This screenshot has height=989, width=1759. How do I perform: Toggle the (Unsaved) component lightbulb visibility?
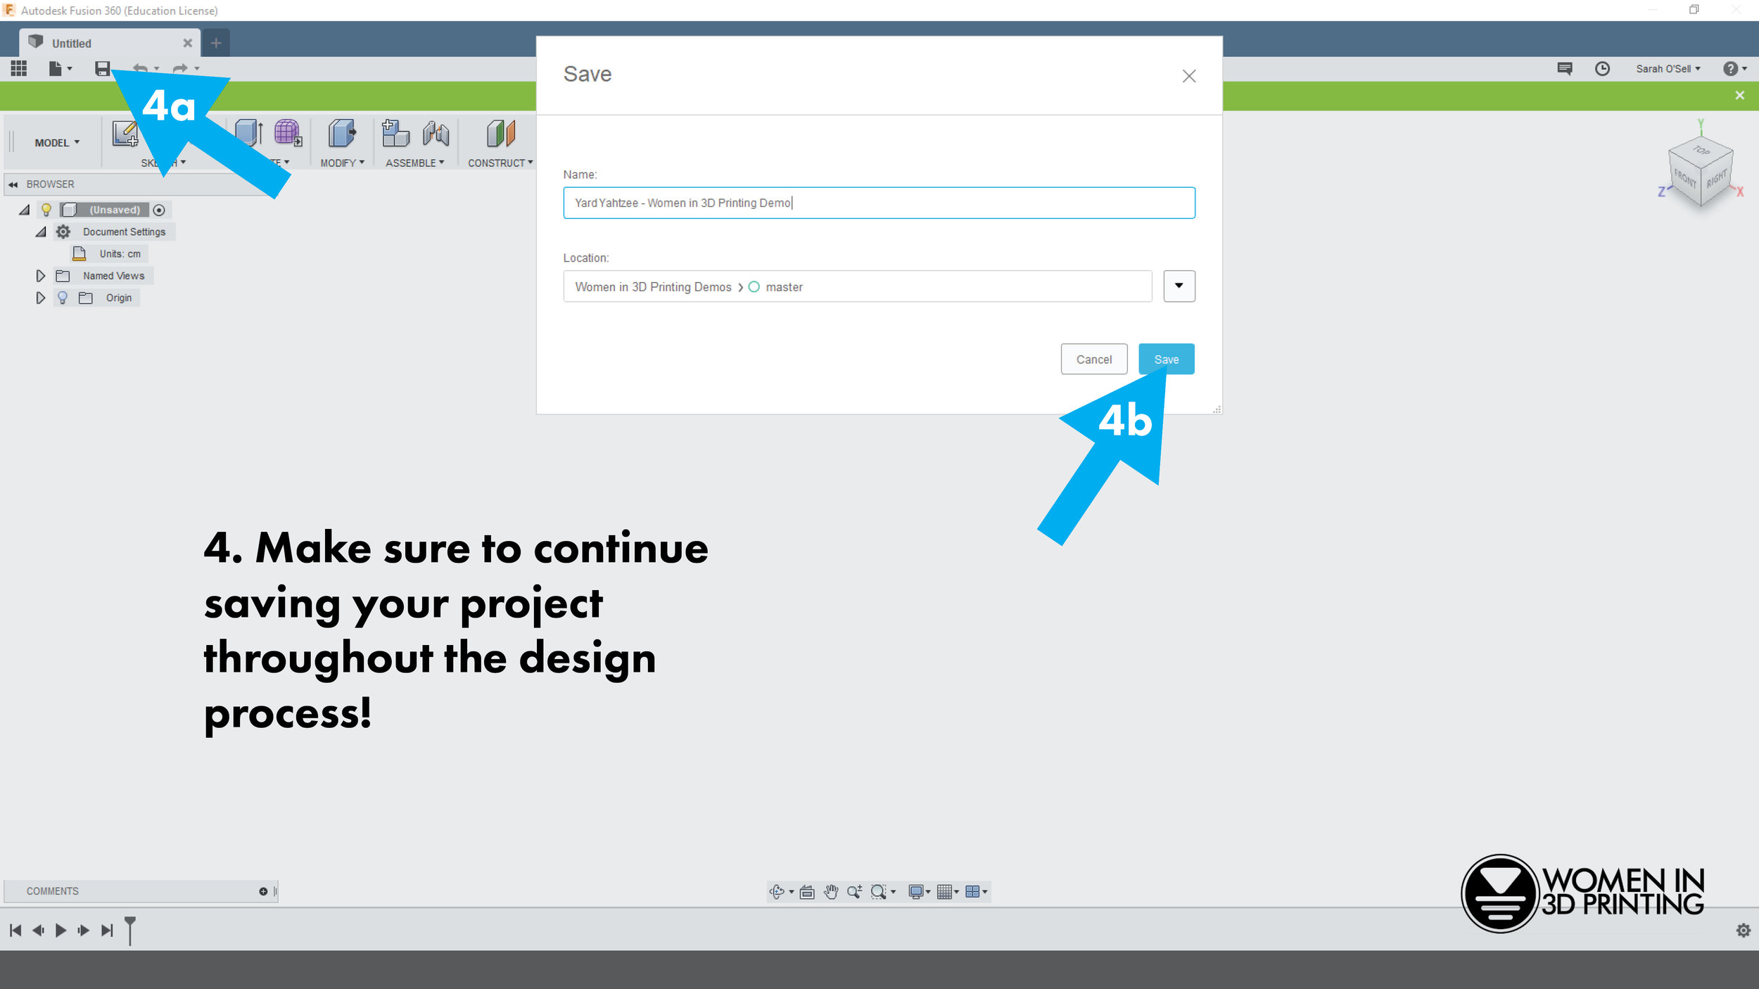tap(46, 210)
